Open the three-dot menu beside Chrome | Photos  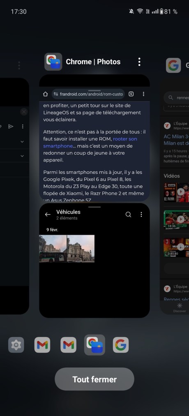coord(139,62)
